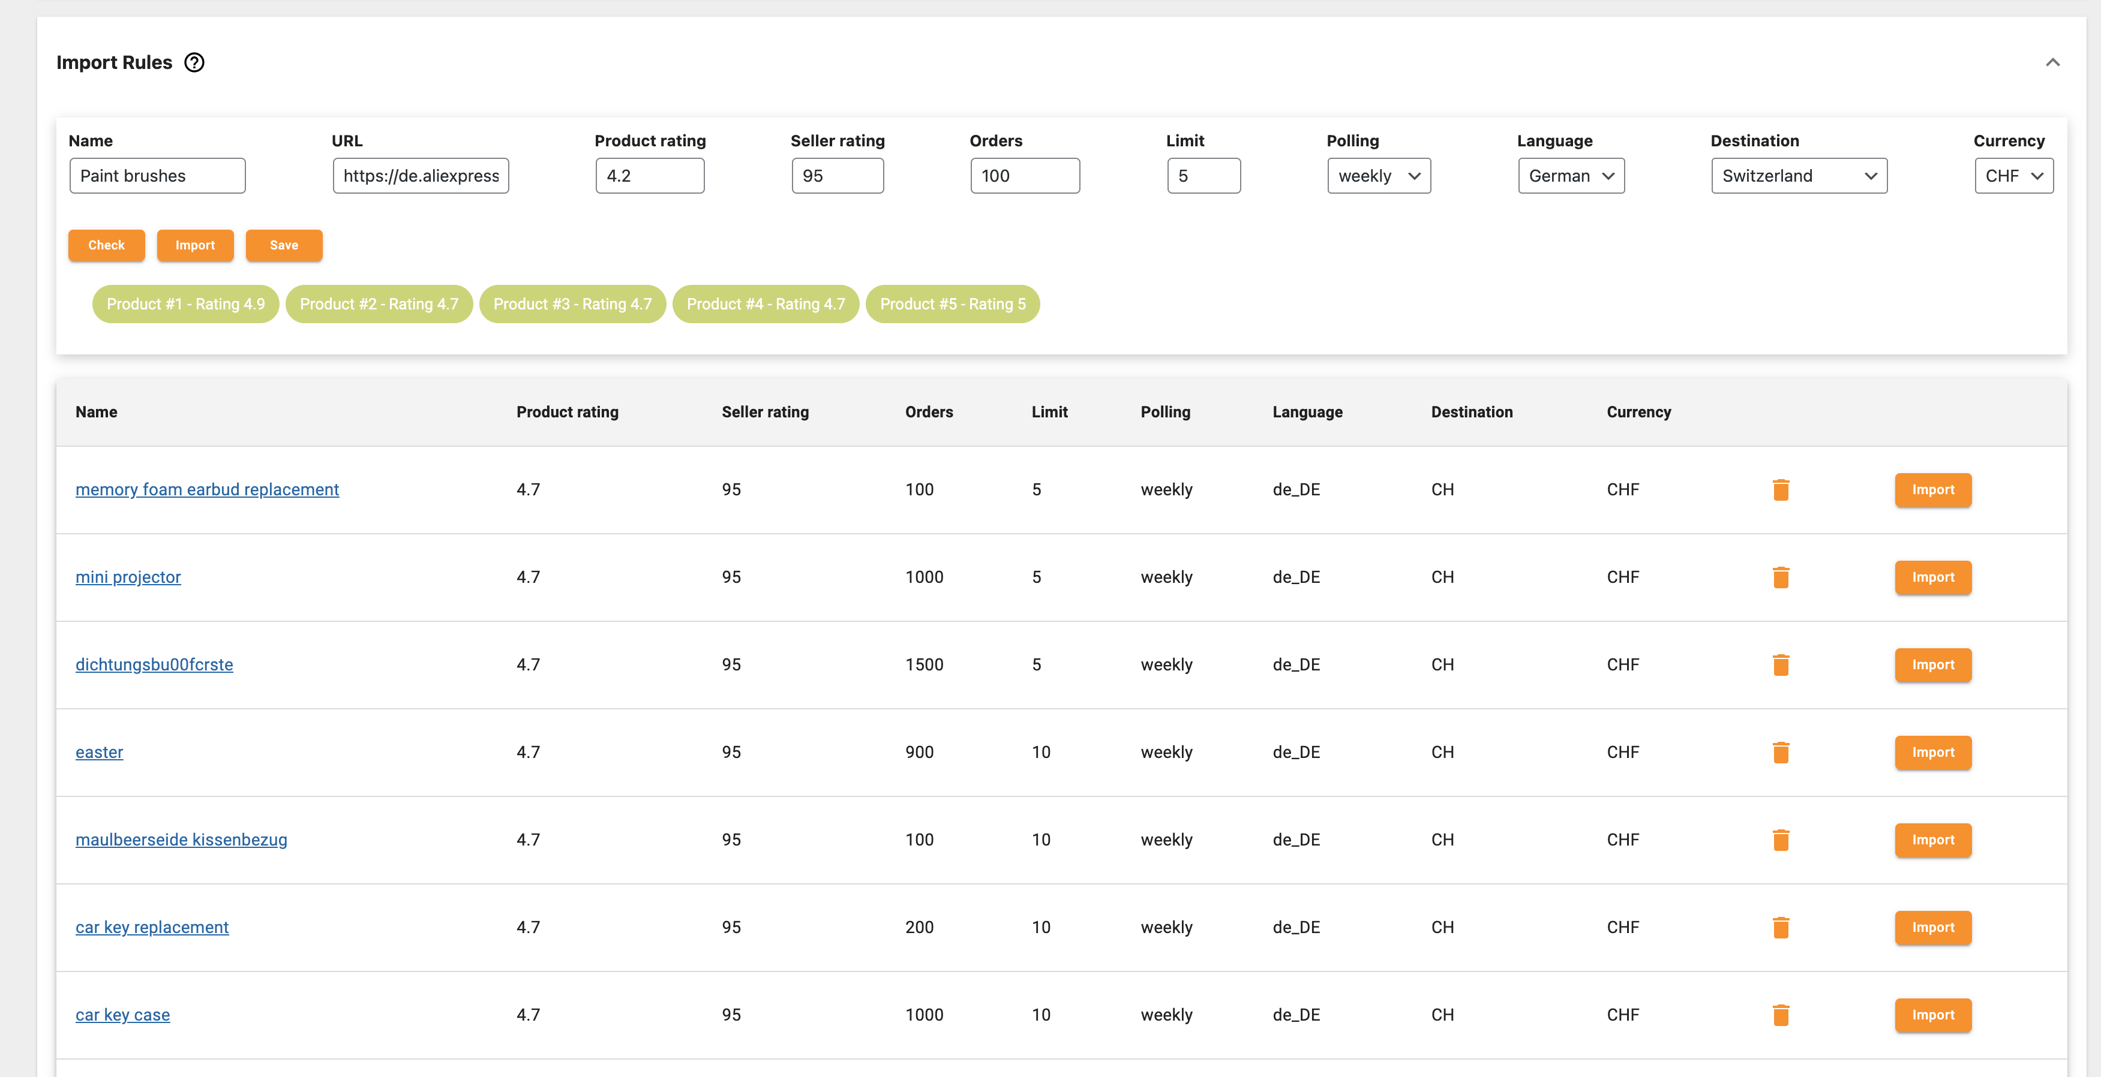Delete the car key replacement rule
2101x1077 pixels.
tap(1781, 927)
